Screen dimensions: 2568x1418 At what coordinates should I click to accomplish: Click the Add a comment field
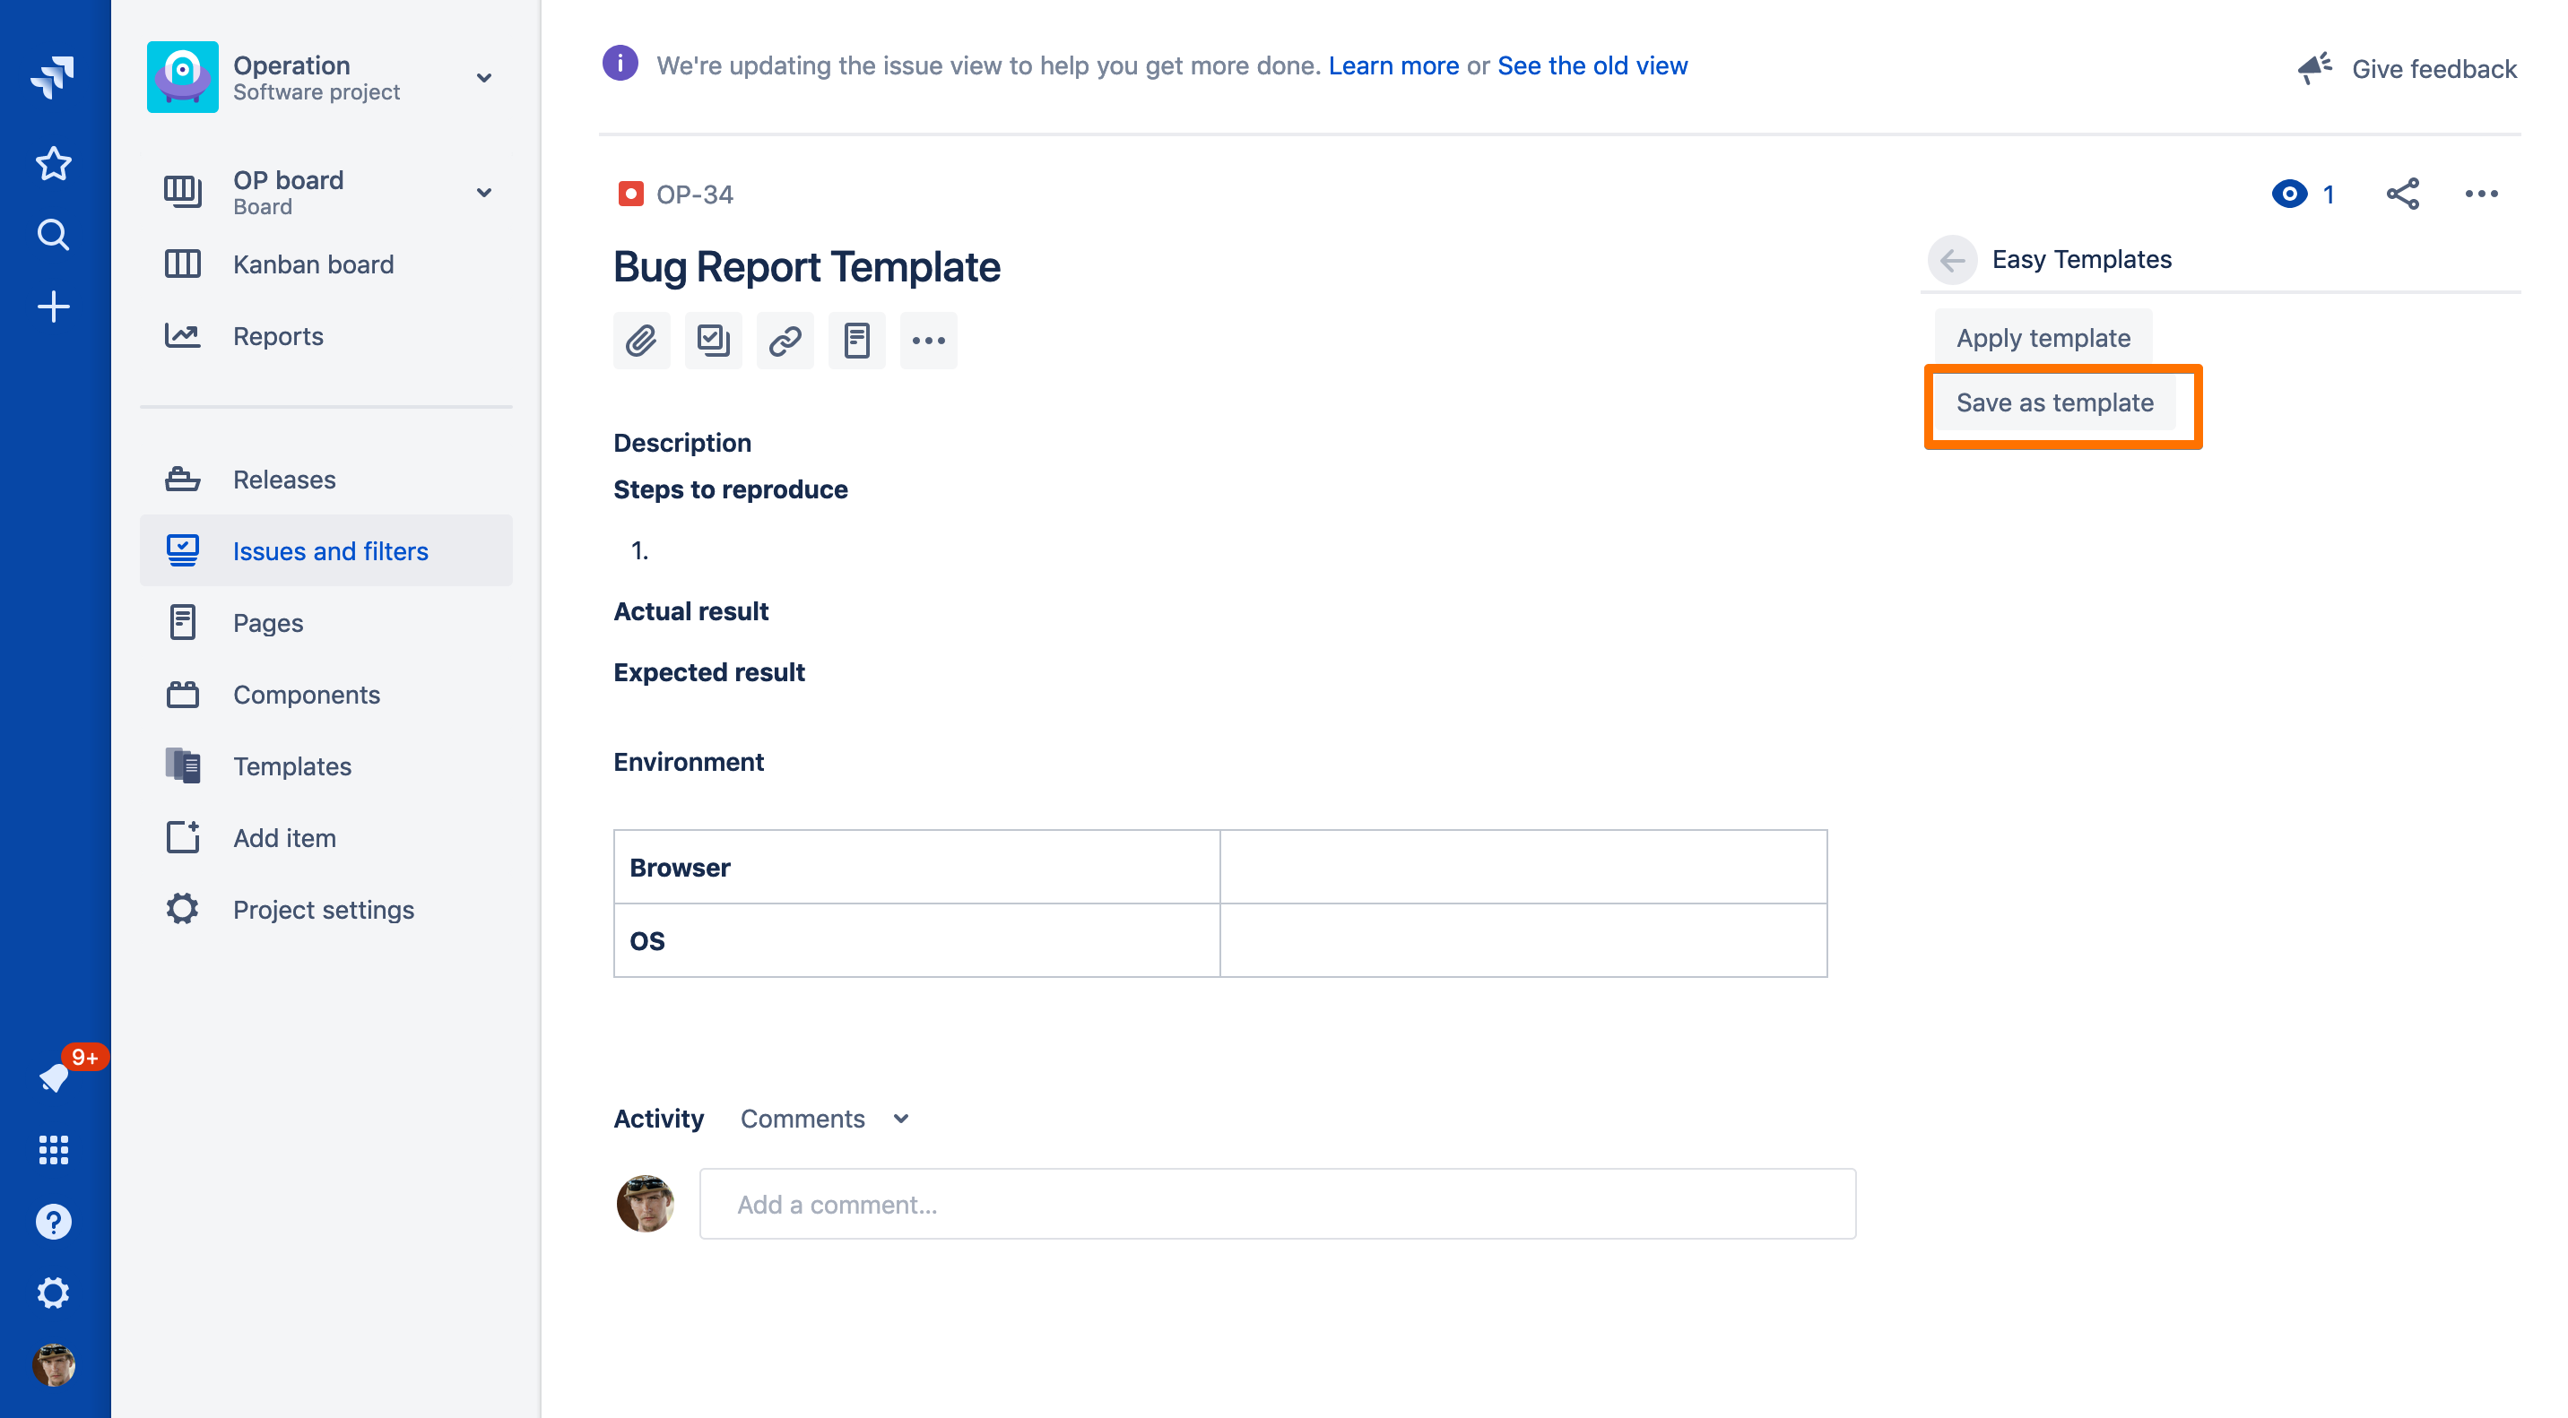click(1277, 1204)
